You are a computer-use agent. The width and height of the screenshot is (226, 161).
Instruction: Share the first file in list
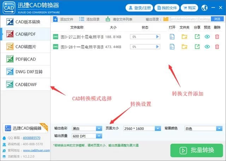(x=197, y=36)
